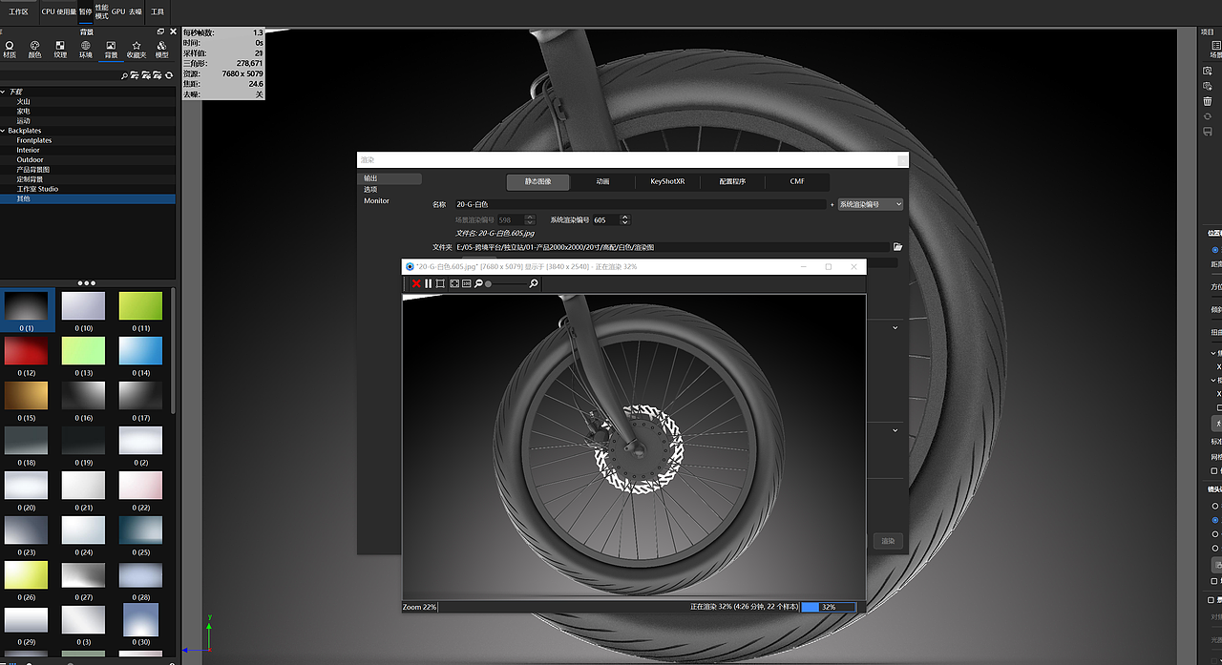Click the render progress bar at 32%
The height and width of the screenshot is (665, 1222).
coord(829,607)
